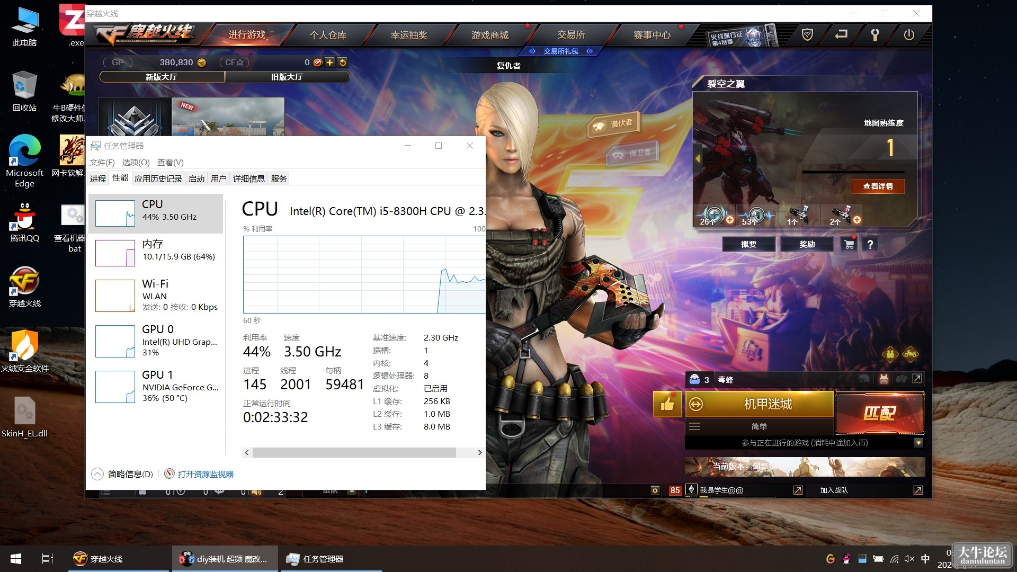Viewport: 1017px width, 572px height.
Task: Add more 26个 medkit items with the plus icon
Action: [x=730, y=220]
